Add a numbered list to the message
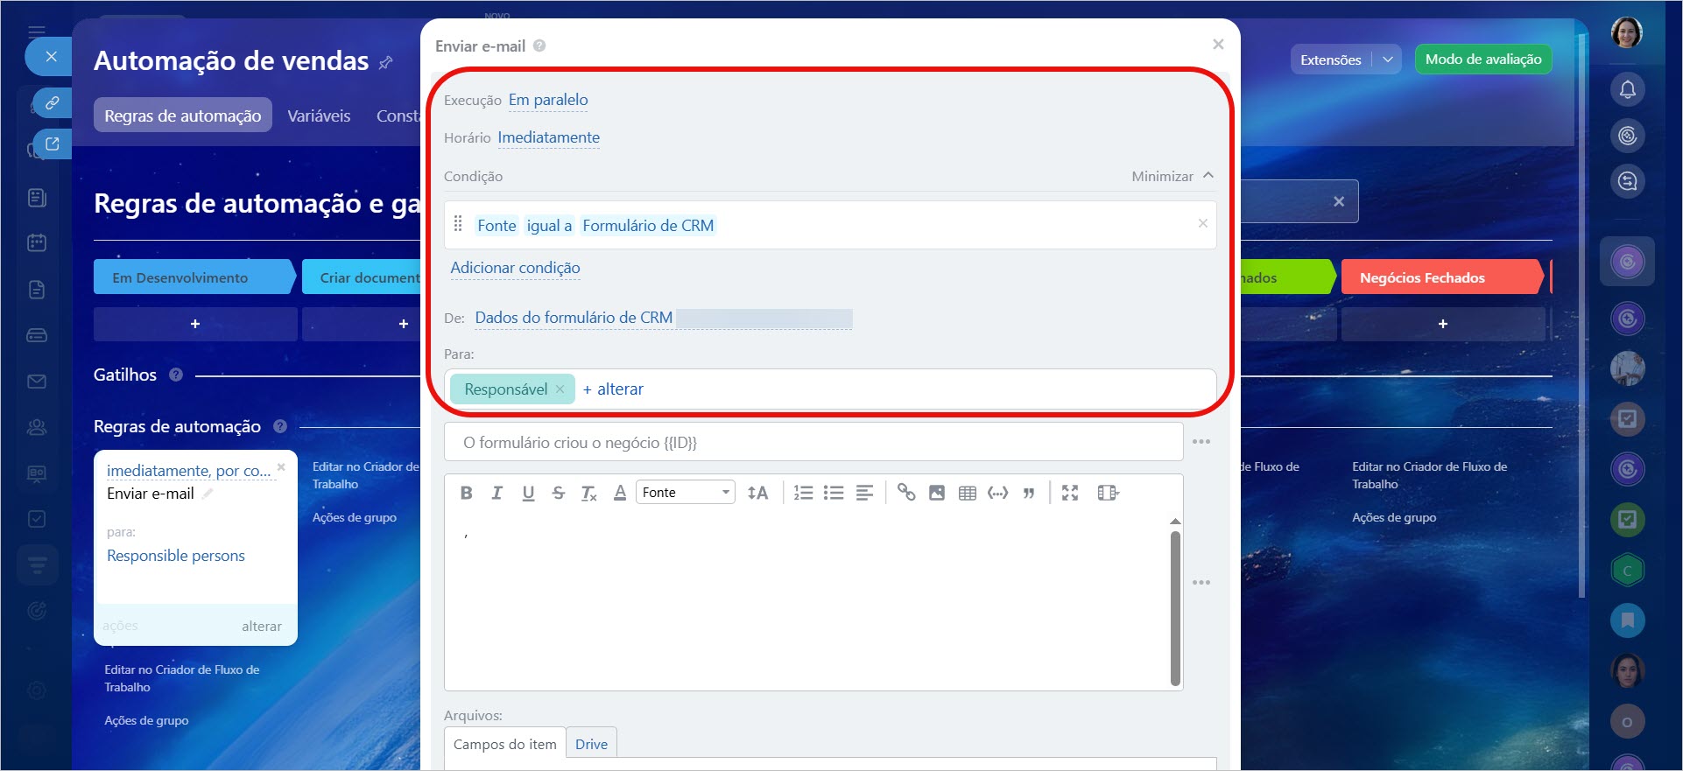 pyautogui.click(x=803, y=493)
